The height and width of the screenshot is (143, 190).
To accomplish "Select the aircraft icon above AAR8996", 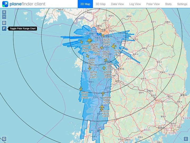I will (x=104, y=68).
